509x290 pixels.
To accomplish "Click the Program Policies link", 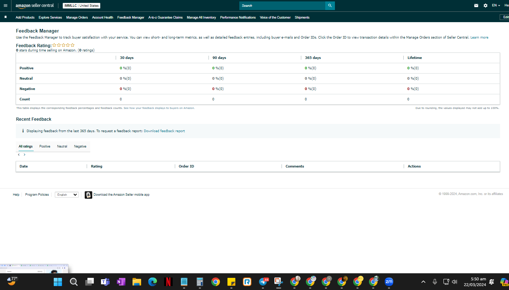I will (37, 195).
